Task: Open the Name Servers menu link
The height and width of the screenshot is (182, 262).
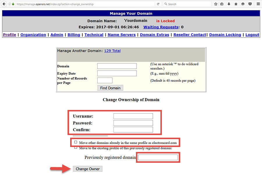Action: coord(121,35)
